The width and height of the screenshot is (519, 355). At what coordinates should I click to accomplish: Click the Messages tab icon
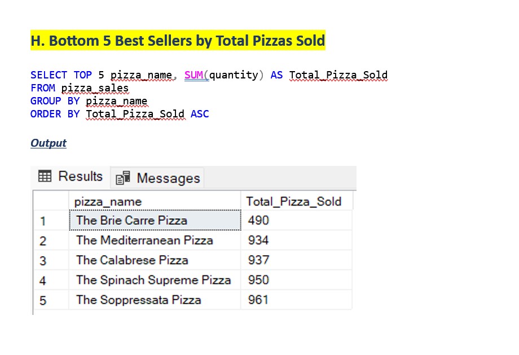pos(122,179)
